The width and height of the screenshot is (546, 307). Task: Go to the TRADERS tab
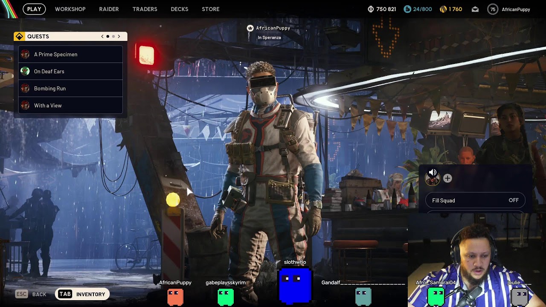pos(145,9)
